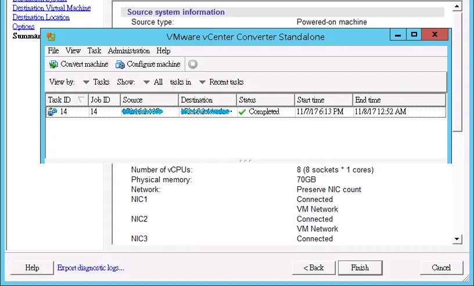Click the Source system information heading
The image size is (474, 286).
pyautogui.click(x=176, y=12)
